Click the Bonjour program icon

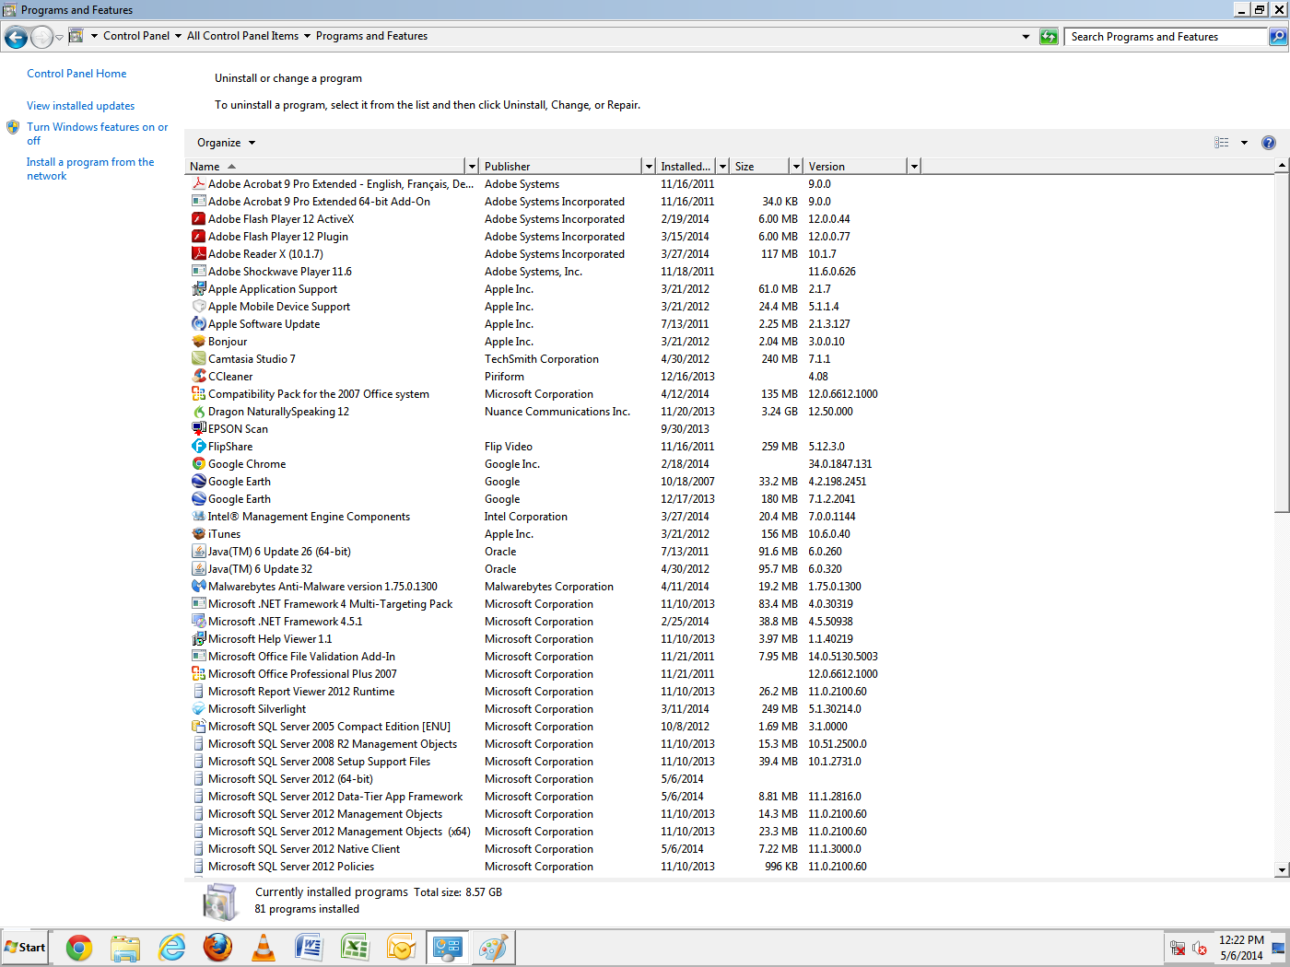point(198,342)
